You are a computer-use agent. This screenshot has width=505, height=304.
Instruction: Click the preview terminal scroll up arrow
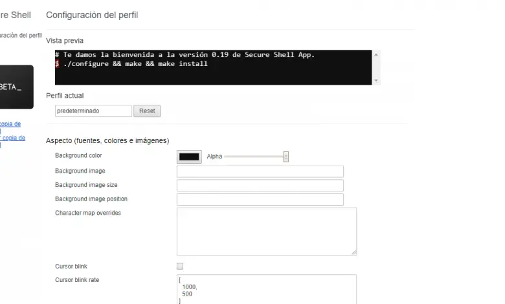point(376,55)
